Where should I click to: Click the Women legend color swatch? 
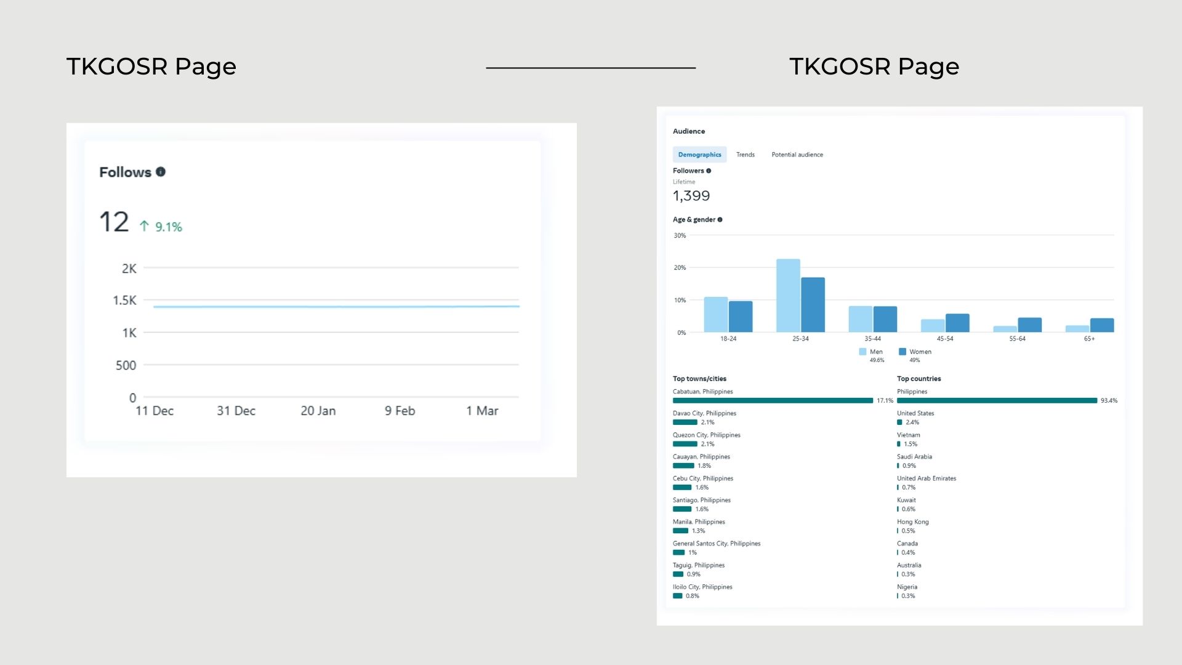coord(903,352)
